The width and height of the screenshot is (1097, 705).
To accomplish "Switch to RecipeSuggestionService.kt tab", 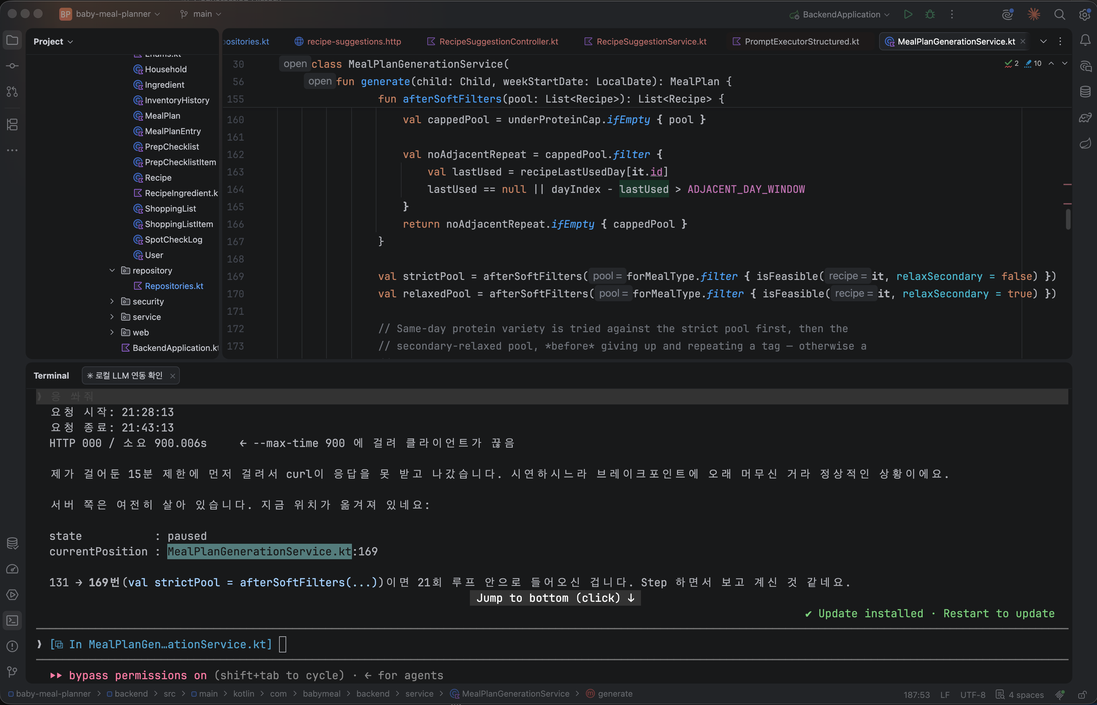I will (646, 41).
